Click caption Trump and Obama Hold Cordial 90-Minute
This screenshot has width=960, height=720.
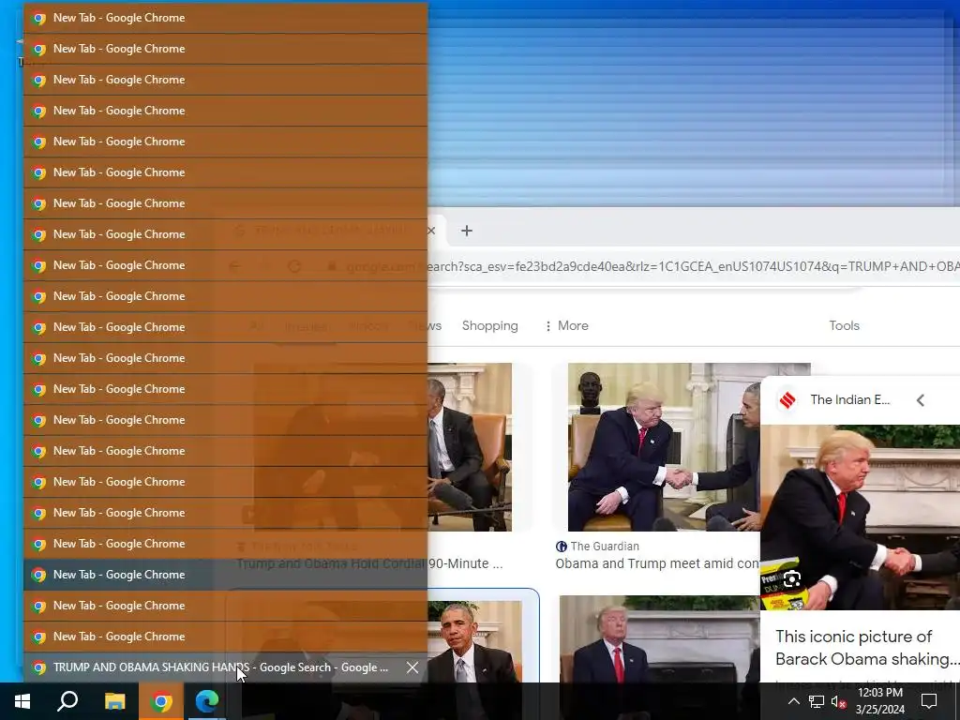[x=369, y=563]
